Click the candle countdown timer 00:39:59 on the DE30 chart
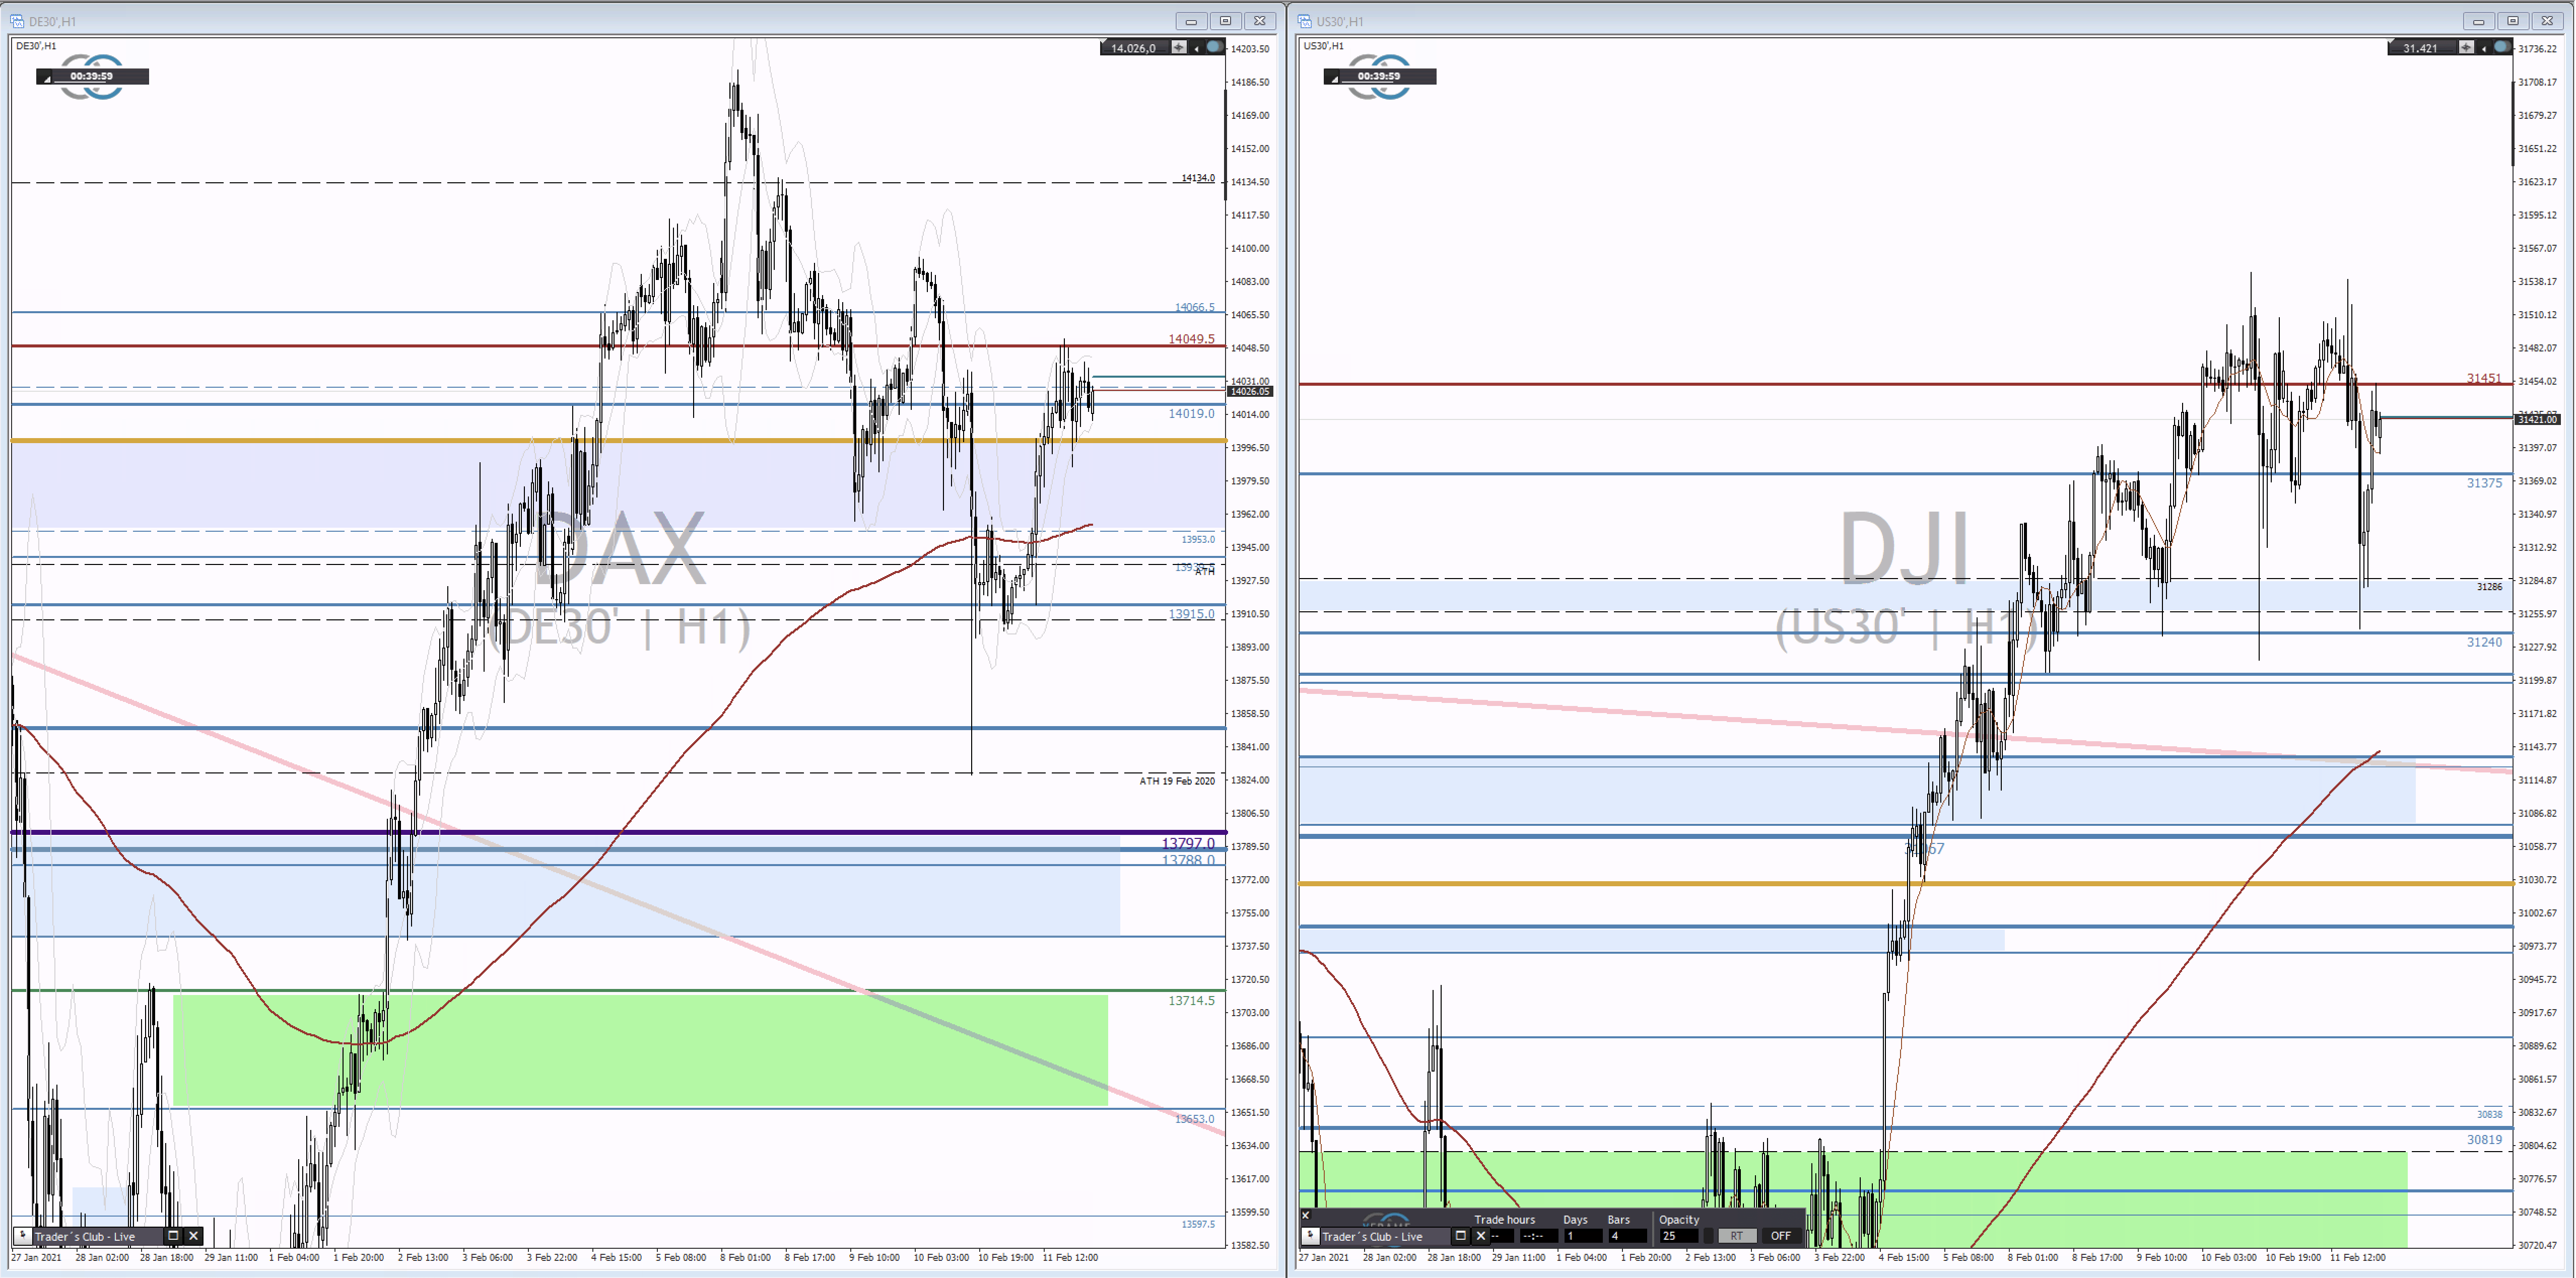 pos(92,76)
